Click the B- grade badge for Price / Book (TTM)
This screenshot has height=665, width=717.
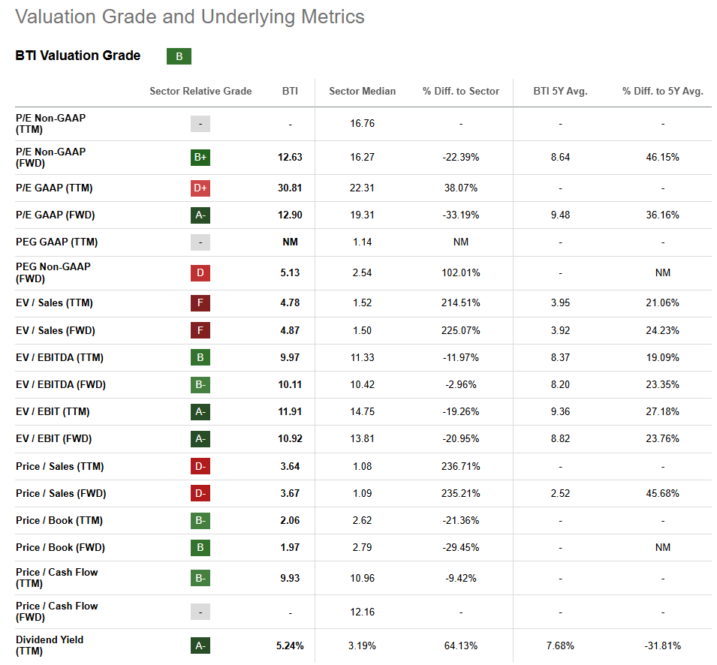pyautogui.click(x=200, y=521)
